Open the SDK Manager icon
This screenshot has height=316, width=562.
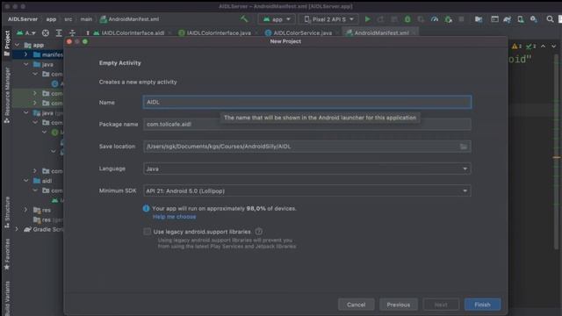[534, 19]
